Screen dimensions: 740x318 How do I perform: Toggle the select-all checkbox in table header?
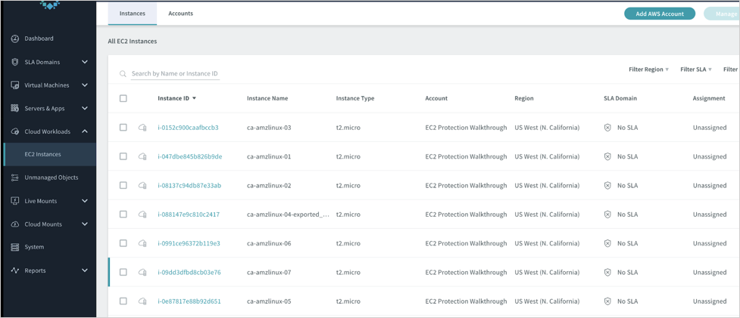click(123, 98)
